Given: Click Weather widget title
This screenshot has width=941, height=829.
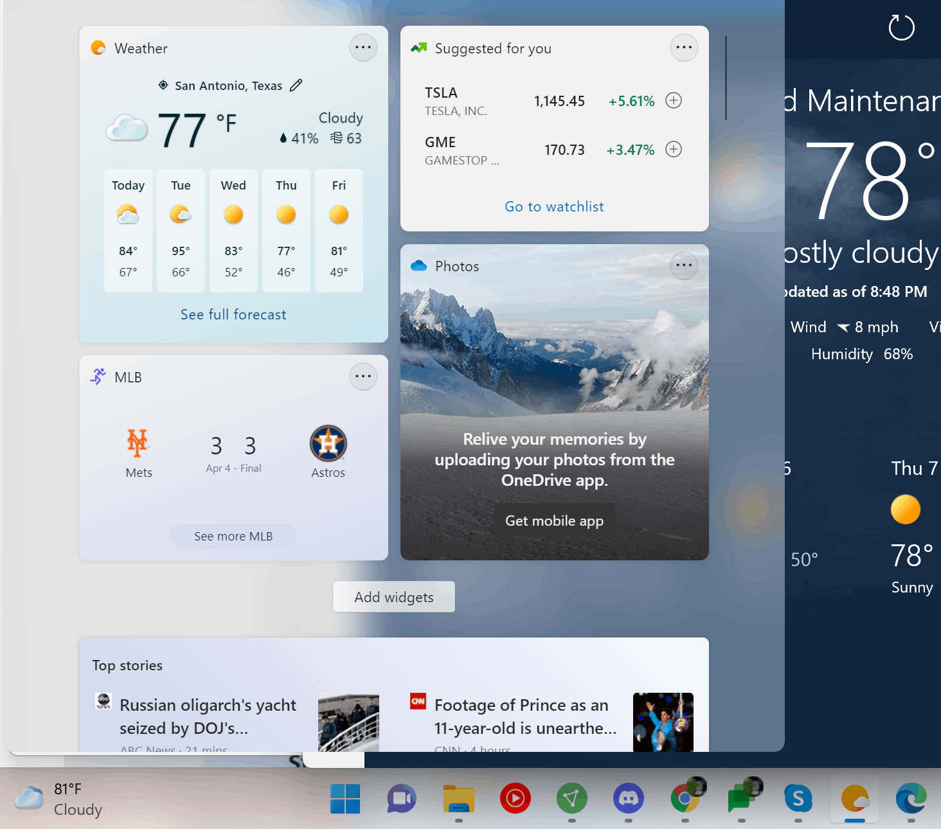Looking at the screenshot, I should (x=141, y=48).
